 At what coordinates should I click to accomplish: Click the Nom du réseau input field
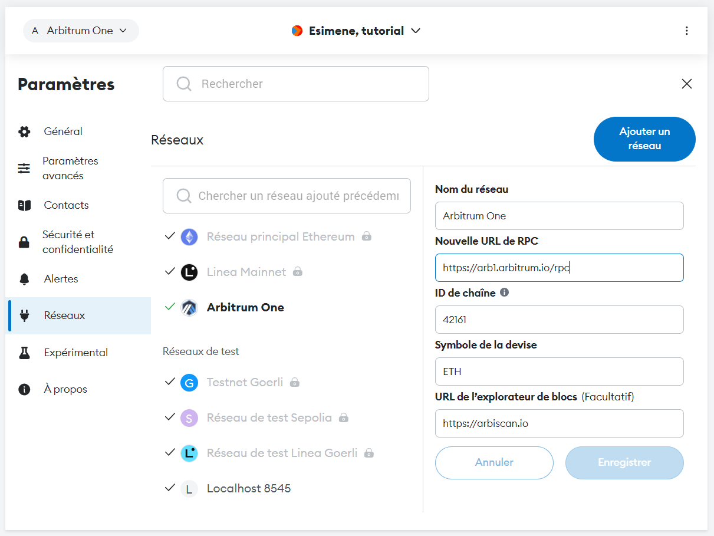[560, 216]
